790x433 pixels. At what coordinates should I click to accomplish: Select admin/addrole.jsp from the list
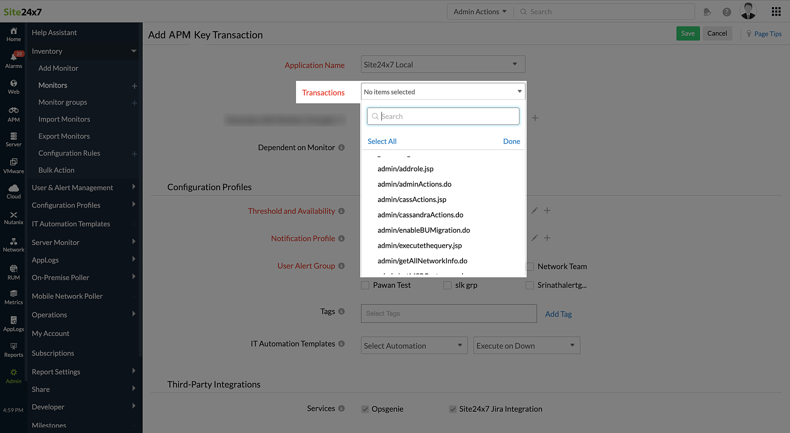[x=405, y=169]
